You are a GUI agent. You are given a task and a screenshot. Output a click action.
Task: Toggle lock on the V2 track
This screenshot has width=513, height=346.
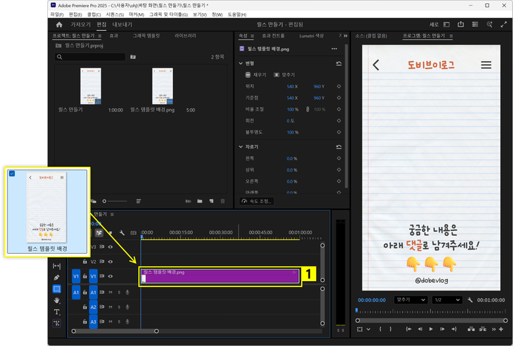(x=85, y=261)
